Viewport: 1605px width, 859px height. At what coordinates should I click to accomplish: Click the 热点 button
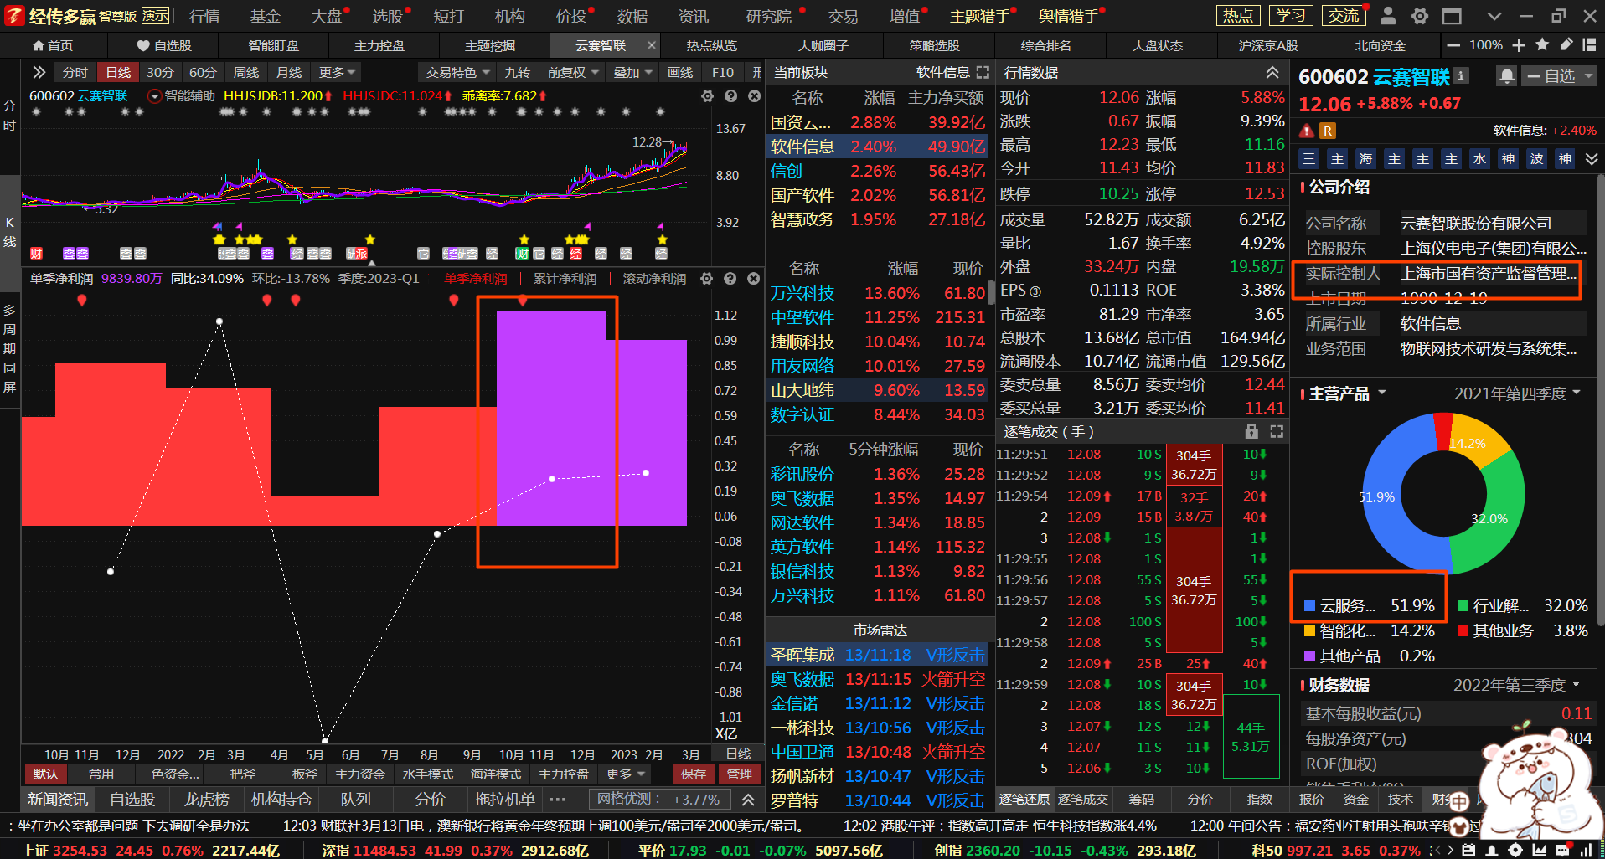click(1237, 16)
